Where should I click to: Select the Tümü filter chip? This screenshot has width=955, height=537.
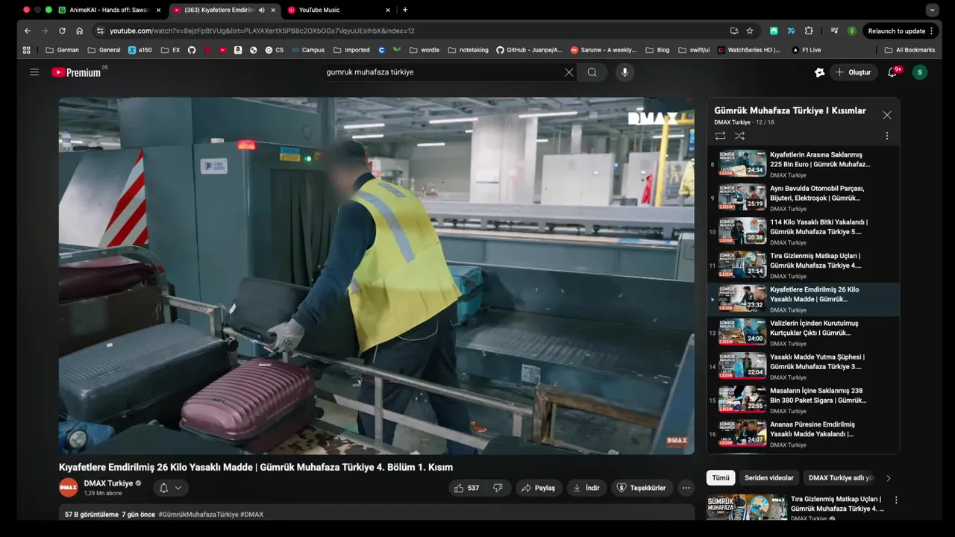coord(721,478)
